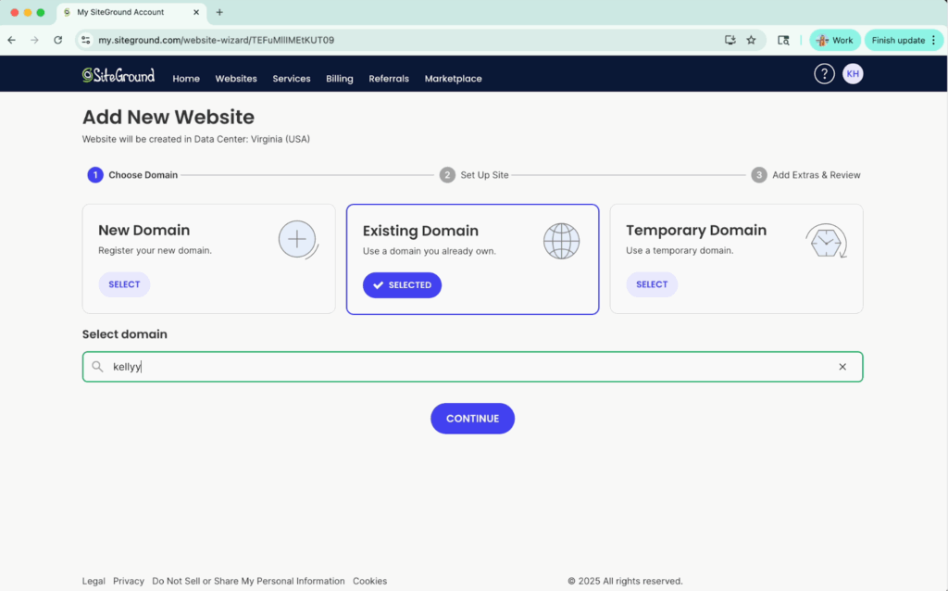
Task: Go back with the browser back arrow
Action: click(11, 40)
